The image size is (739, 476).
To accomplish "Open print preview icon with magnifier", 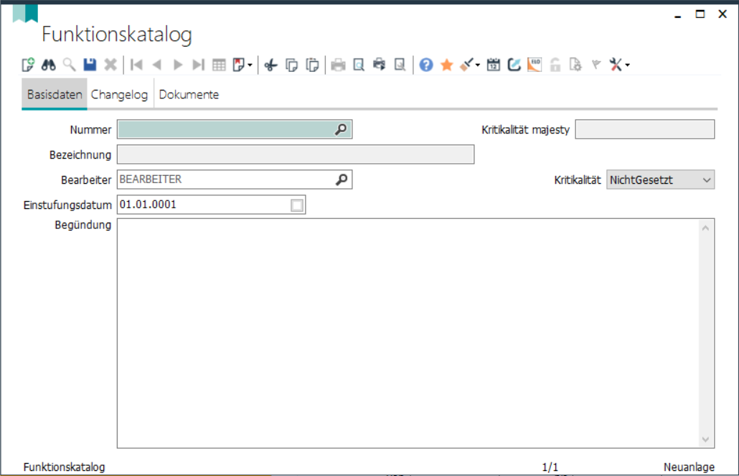I will (x=359, y=65).
